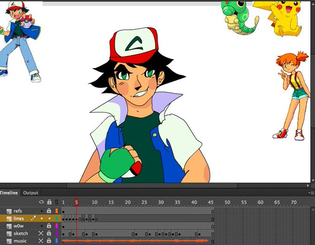315x245 pixels.
Task: Click the magenta outline swatch of the w0w layer
Action: pos(57,226)
